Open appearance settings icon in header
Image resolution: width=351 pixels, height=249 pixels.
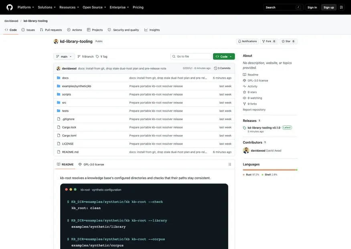point(341,7)
